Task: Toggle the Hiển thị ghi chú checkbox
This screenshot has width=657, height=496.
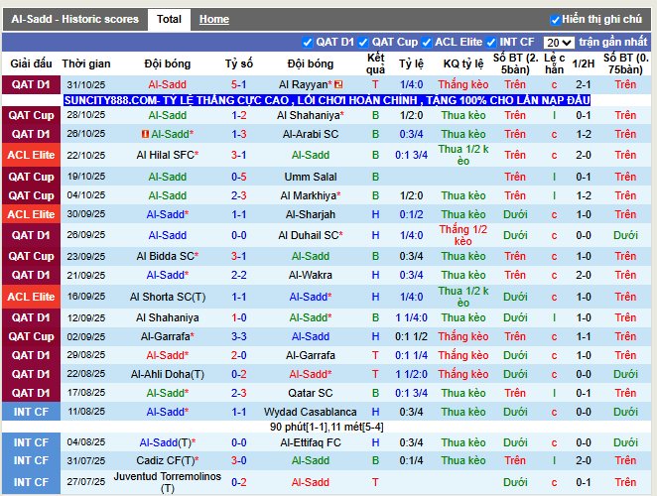Action: point(555,20)
